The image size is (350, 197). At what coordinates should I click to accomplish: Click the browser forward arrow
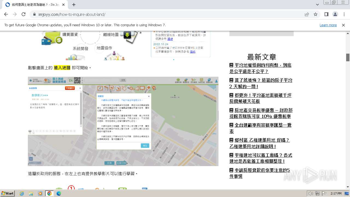click(15, 14)
